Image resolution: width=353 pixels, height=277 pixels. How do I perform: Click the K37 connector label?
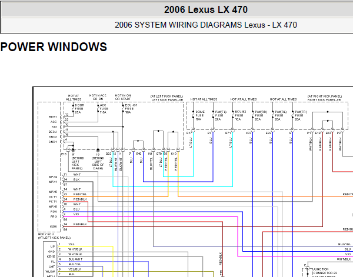(248, 134)
